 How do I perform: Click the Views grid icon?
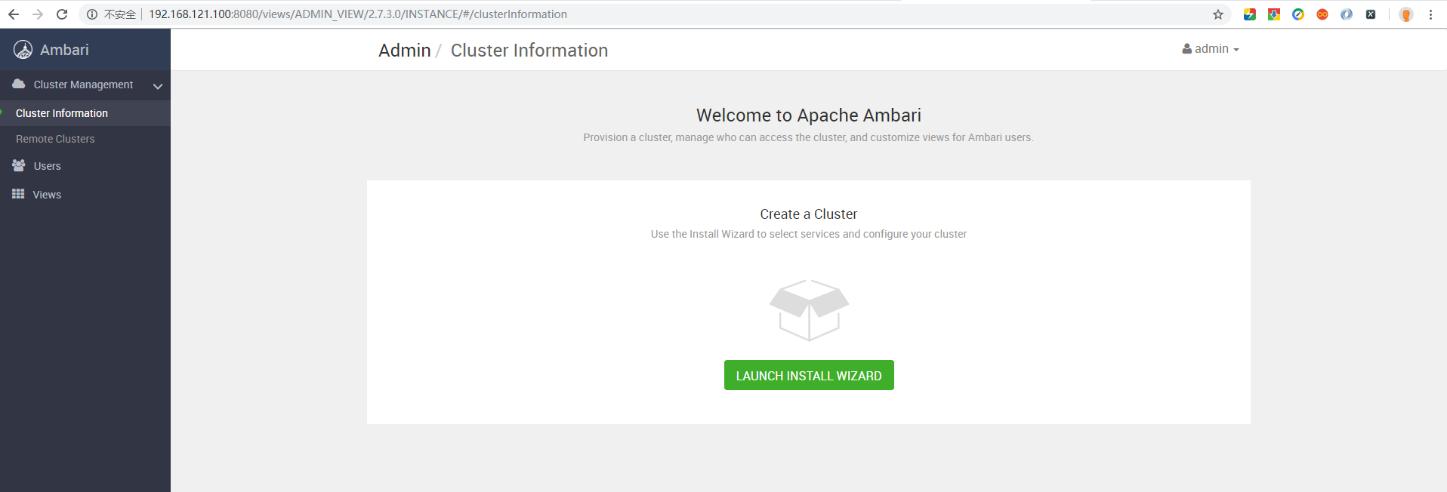coord(18,194)
